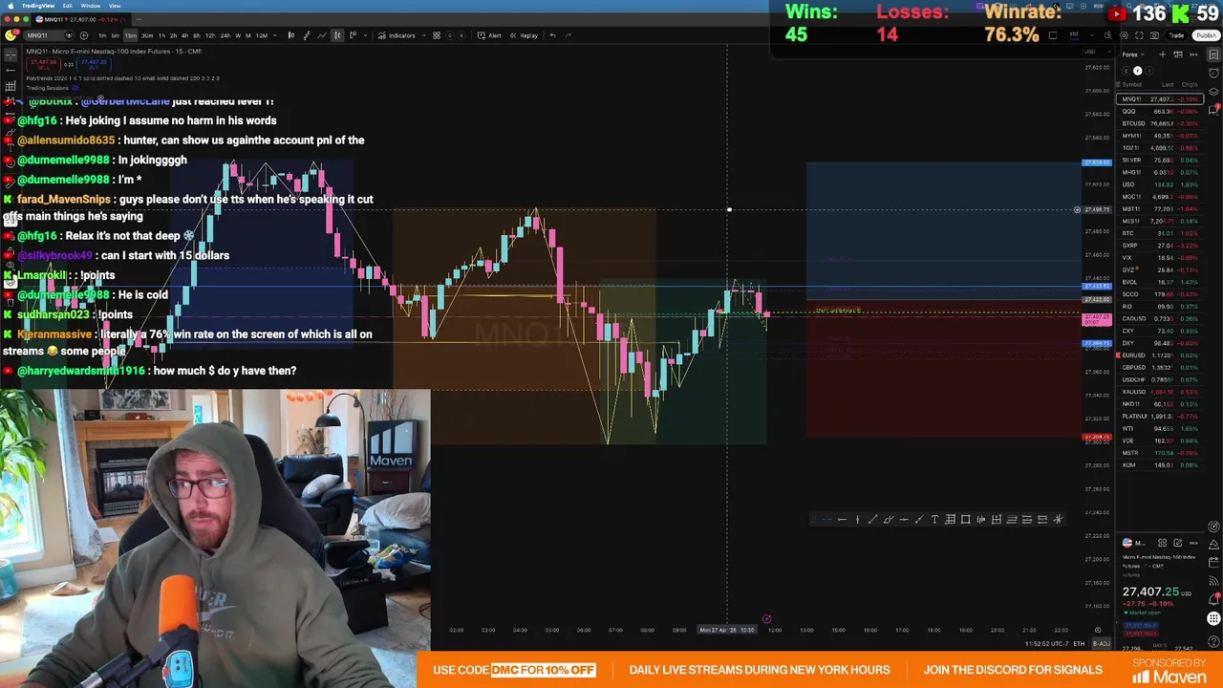Open watchlist advanced view icon

pyautogui.click(x=1178, y=54)
